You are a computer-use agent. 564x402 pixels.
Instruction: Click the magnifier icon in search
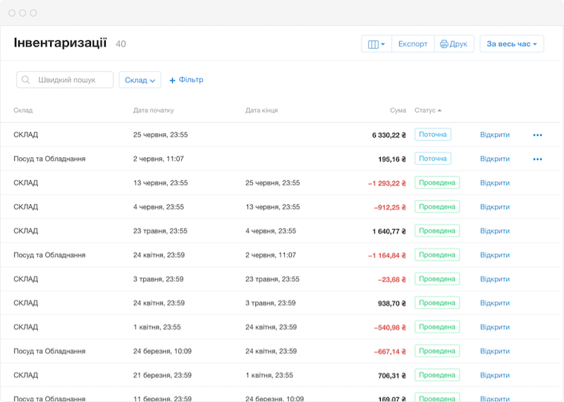pyautogui.click(x=25, y=80)
